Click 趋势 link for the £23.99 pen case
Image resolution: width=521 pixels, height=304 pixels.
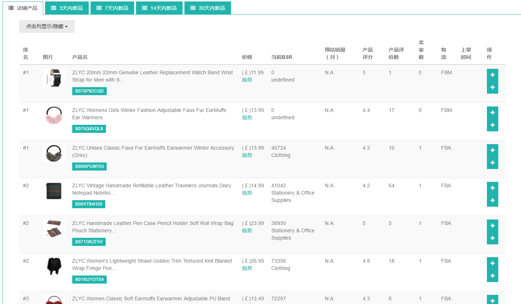pos(247,230)
